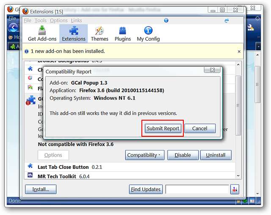Click the MR Tech Toolkit icon
271x215 pixels.
[30, 175]
